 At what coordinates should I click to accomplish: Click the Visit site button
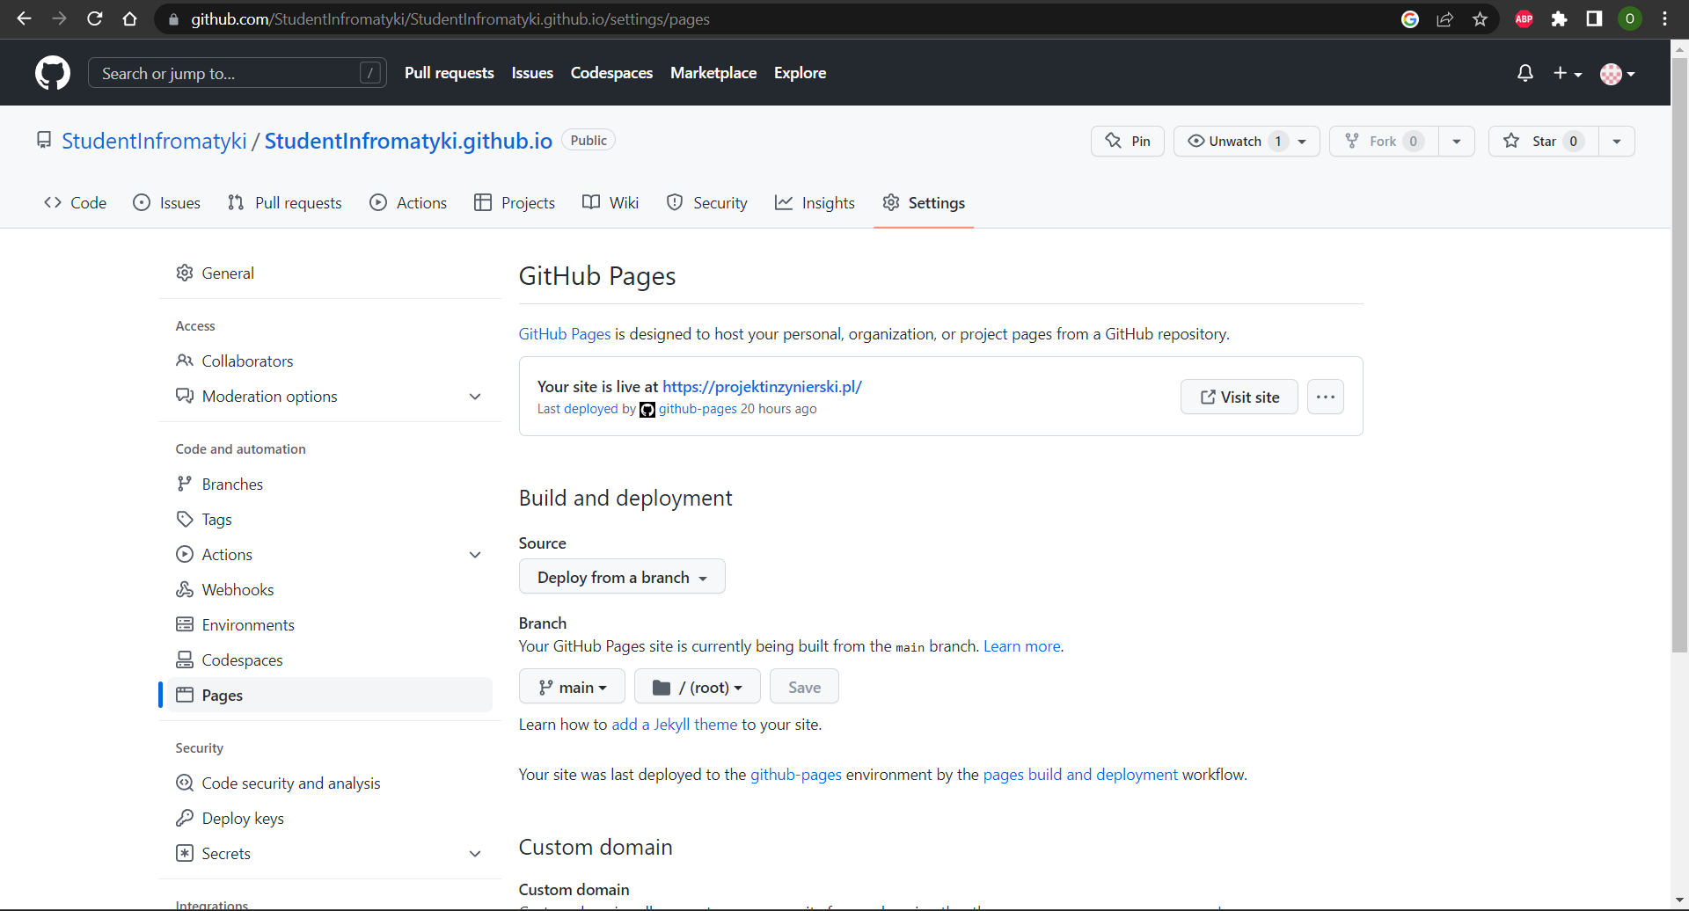coord(1239,397)
